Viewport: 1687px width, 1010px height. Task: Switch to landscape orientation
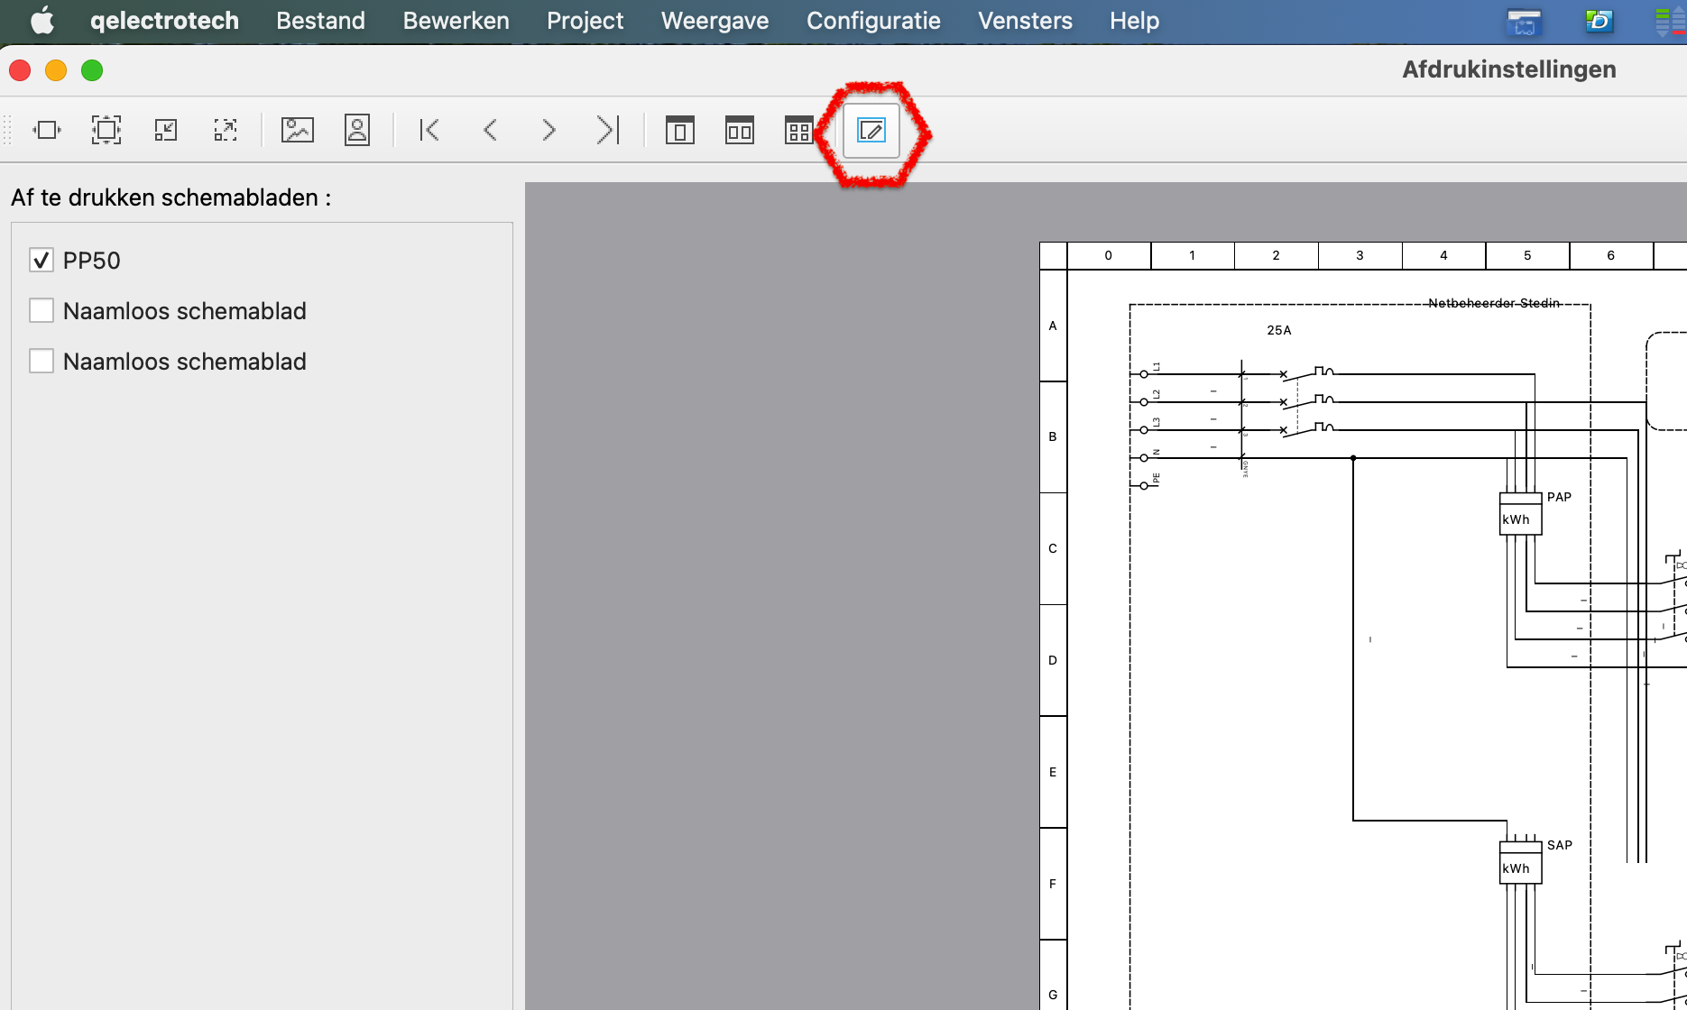point(298,131)
